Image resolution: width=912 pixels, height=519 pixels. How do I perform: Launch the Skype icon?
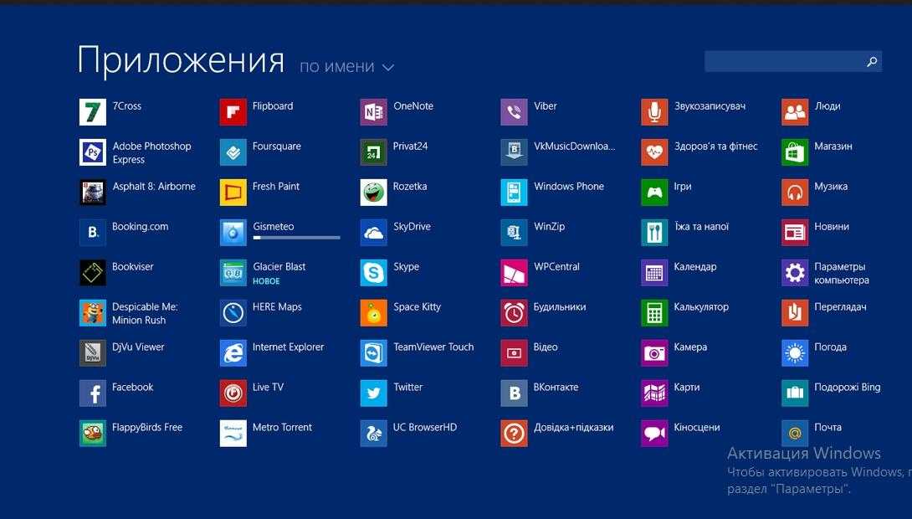[373, 272]
